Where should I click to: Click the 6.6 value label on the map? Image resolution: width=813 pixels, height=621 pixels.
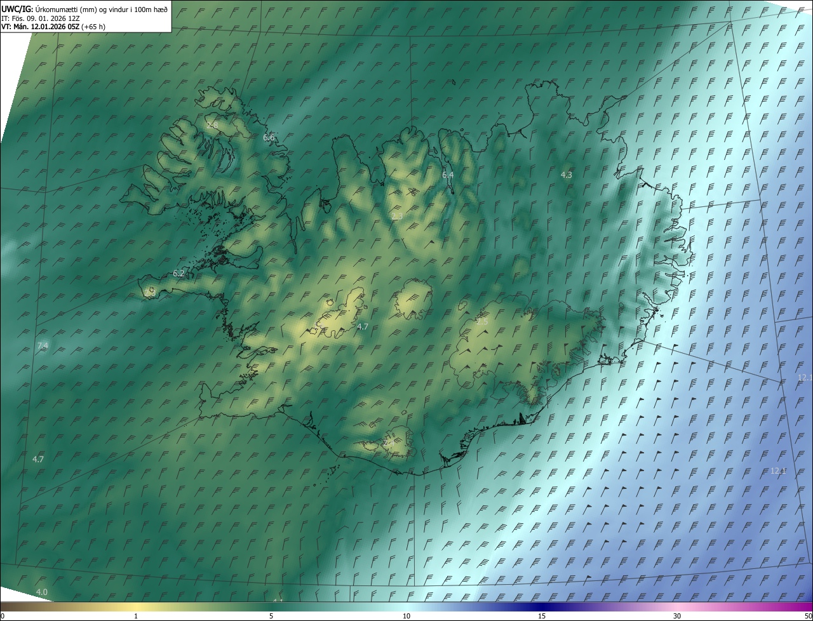pyautogui.click(x=269, y=137)
